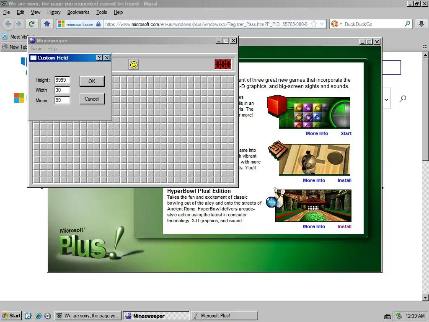Click the keyboard icon in system tray

pyautogui.click(x=388, y=316)
